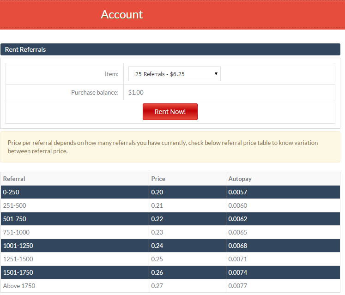Click the Rent Now! button
This screenshot has width=345, height=295.
tap(170, 112)
